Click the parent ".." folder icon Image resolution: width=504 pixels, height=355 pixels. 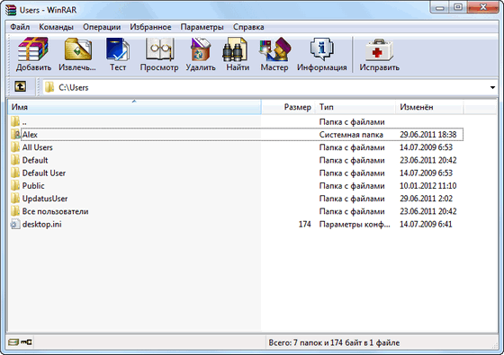[15, 121]
